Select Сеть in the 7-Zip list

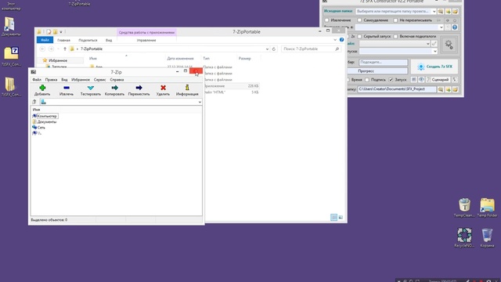pyautogui.click(x=38, y=128)
